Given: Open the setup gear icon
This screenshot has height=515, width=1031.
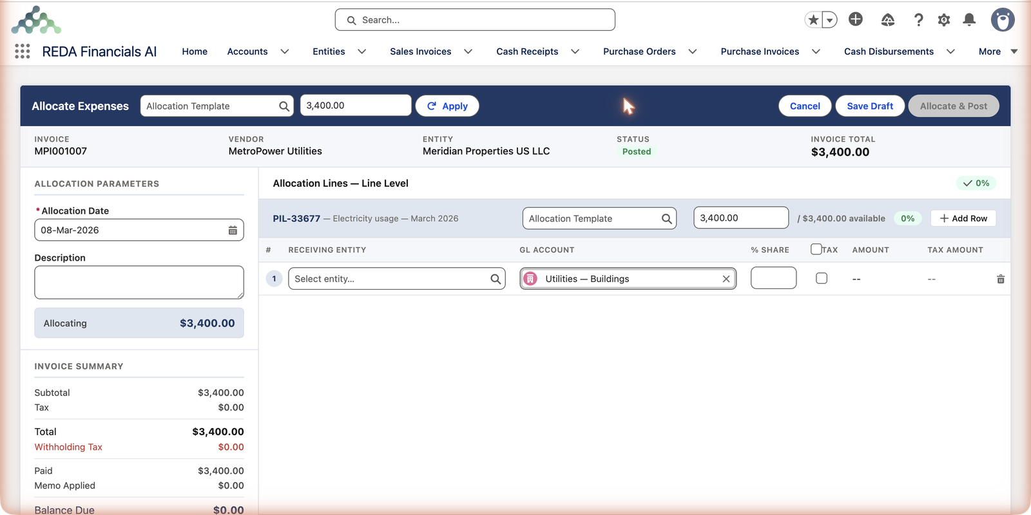Looking at the screenshot, I should pos(944,20).
